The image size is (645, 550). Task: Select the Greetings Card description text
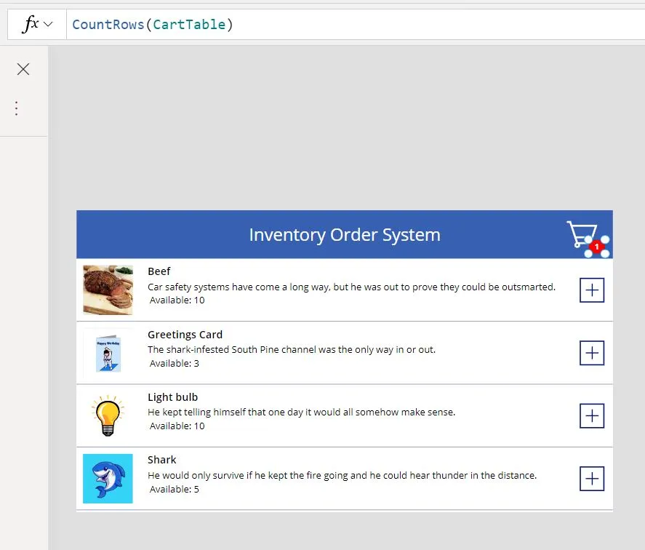(x=292, y=350)
